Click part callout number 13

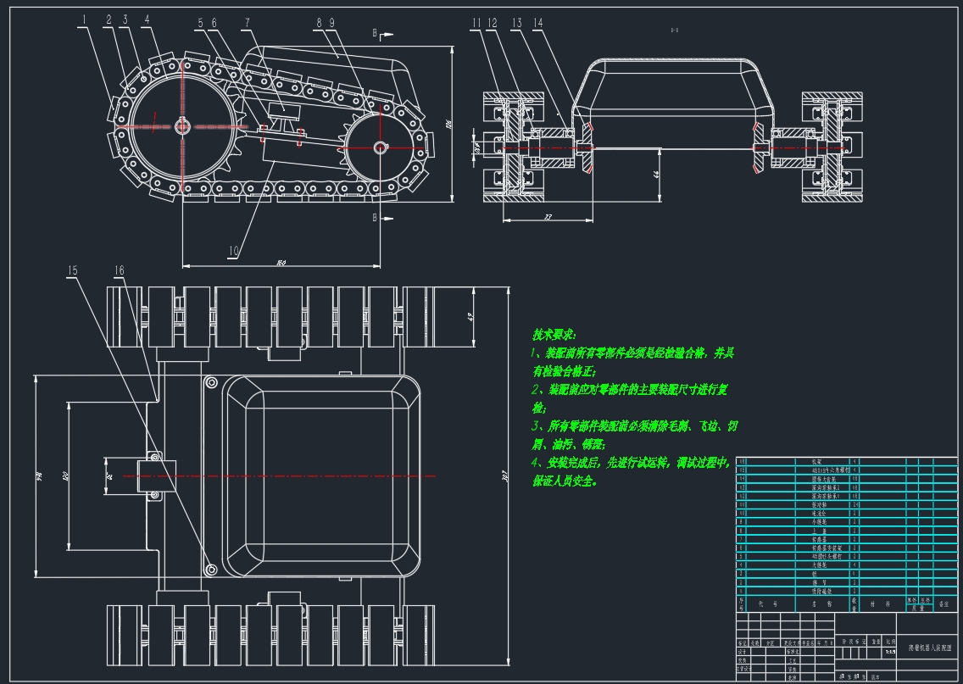[x=516, y=24]
